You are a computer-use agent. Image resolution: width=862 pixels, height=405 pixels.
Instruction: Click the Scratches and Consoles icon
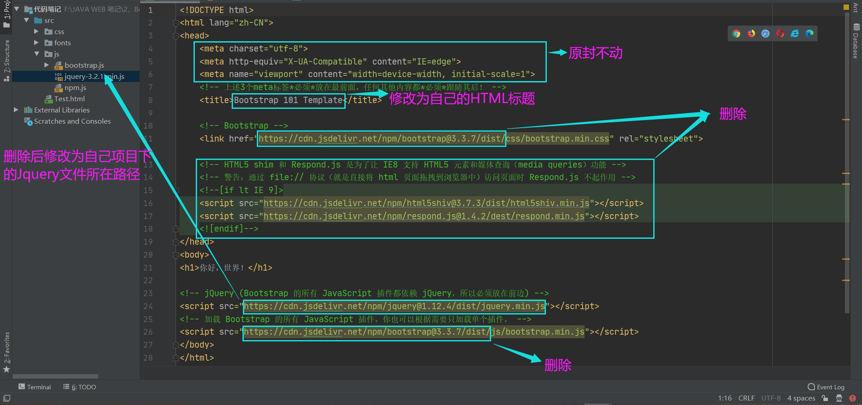[28, 121]
